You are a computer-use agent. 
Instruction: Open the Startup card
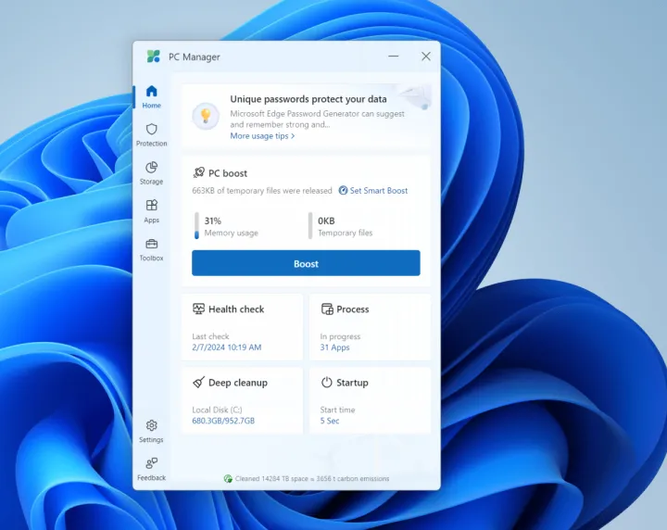(x=370, y=400)
